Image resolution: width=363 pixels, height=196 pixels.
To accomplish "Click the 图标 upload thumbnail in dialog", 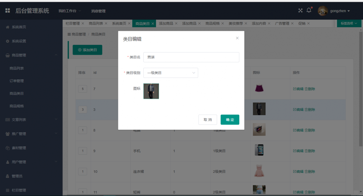I will click(x=151, y=91).
